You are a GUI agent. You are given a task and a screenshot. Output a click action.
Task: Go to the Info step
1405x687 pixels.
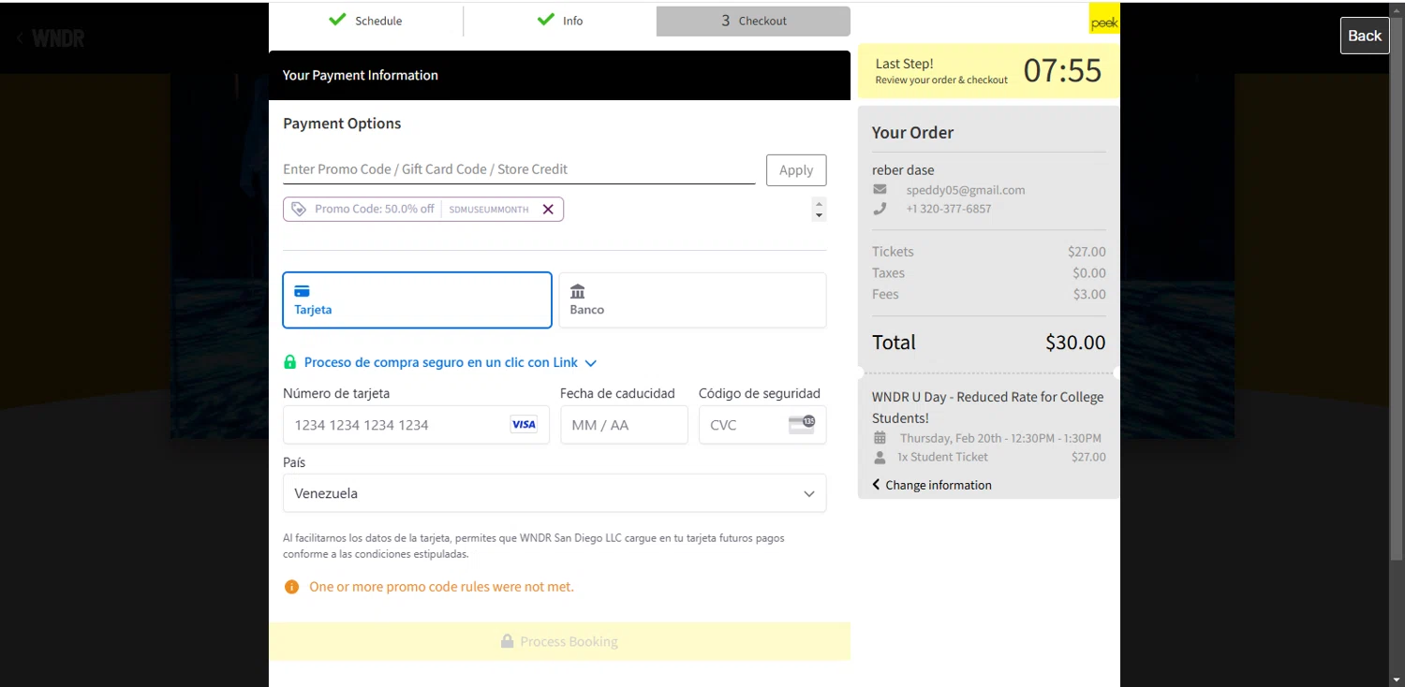coord(559,21)
